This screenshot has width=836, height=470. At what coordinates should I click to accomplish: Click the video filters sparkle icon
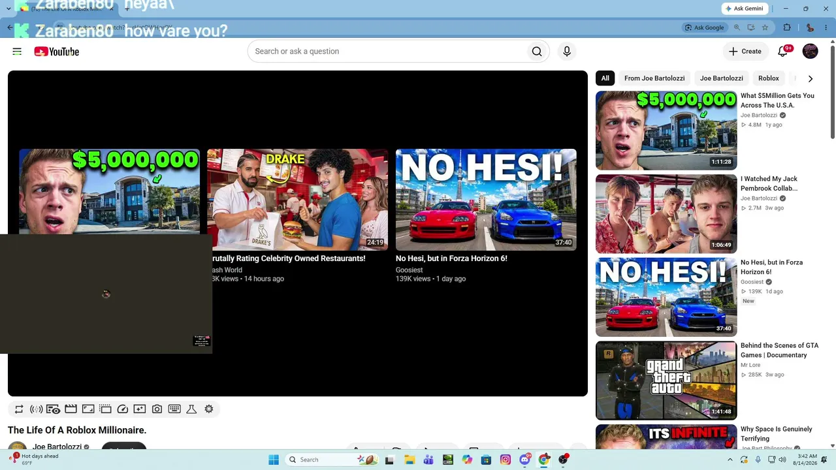click(140, 409)
